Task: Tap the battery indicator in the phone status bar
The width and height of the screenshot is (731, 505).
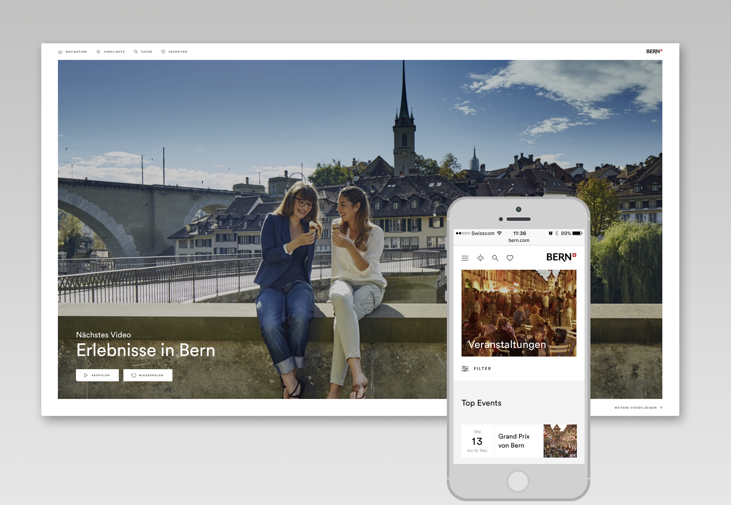Action: 577,233
